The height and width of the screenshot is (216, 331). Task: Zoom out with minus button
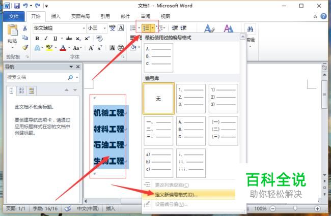click(x=273, y=208)
